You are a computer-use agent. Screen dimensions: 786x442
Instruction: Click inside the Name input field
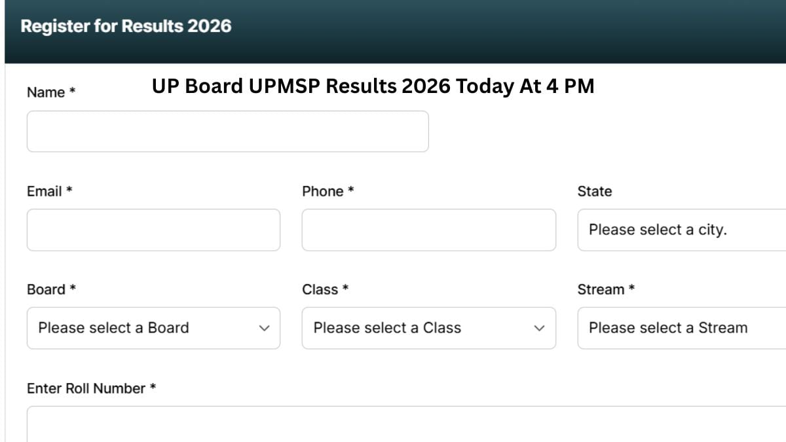pos(228,131)
